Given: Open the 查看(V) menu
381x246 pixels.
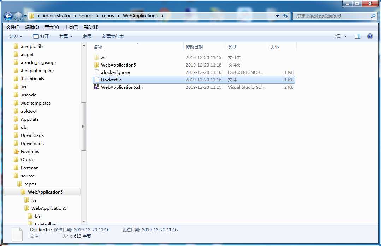Looking at the screenshot, I should tap(52, 27).
